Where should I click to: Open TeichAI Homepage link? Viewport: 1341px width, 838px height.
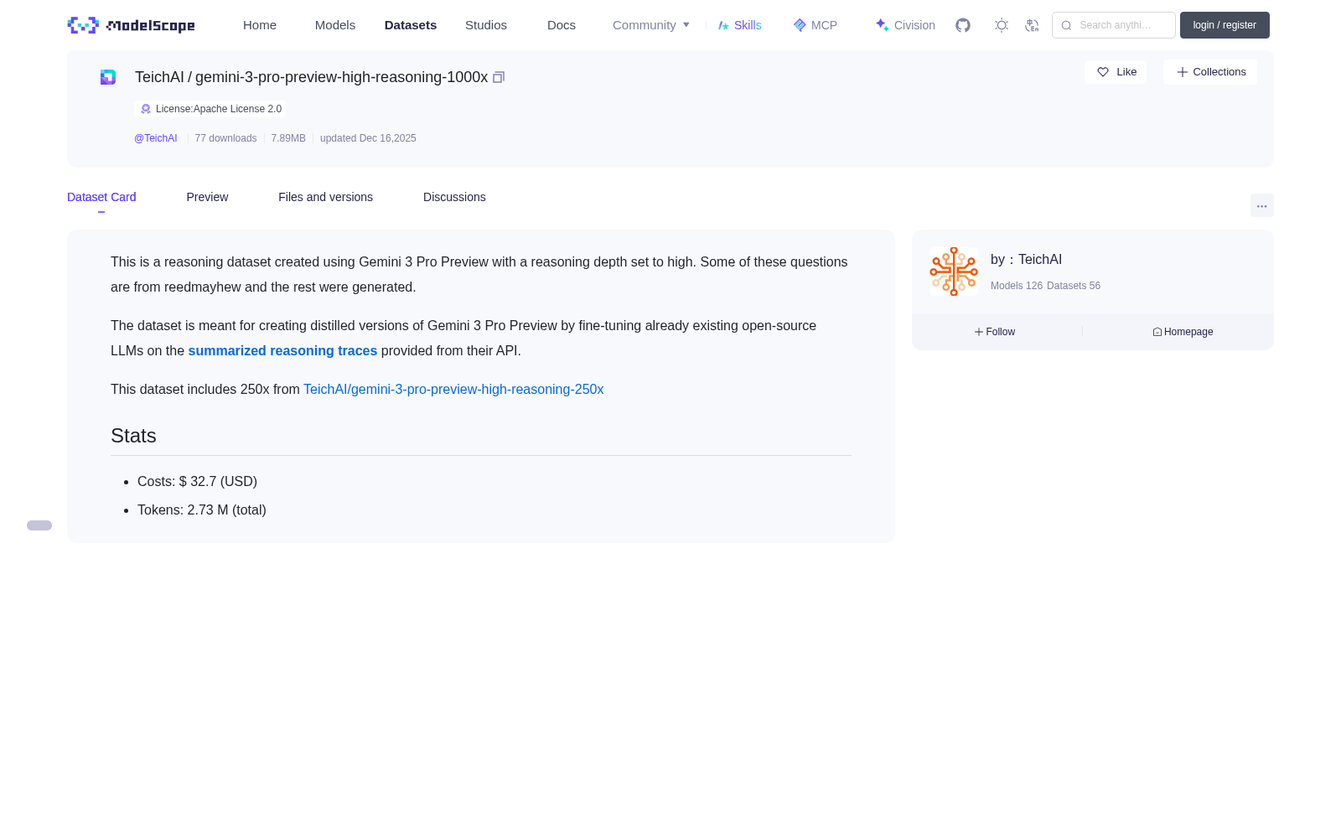pos(1183,332)
